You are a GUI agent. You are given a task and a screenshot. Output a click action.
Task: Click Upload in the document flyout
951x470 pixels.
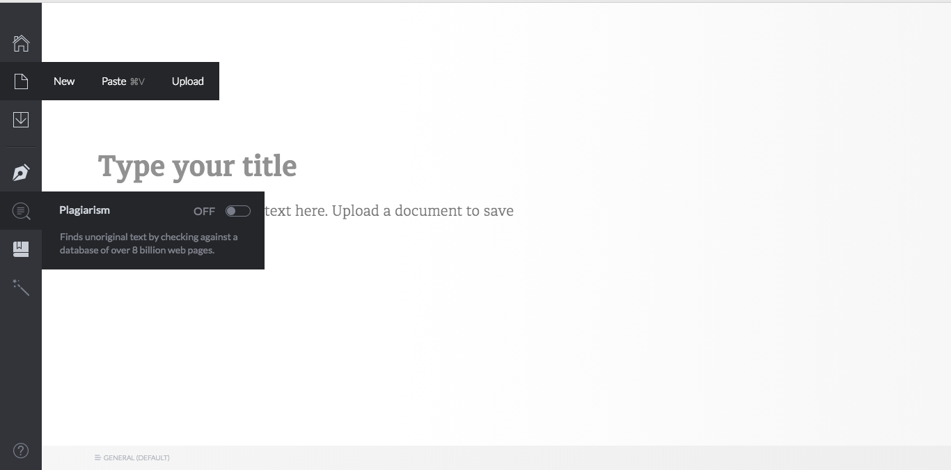pos(188,81)
